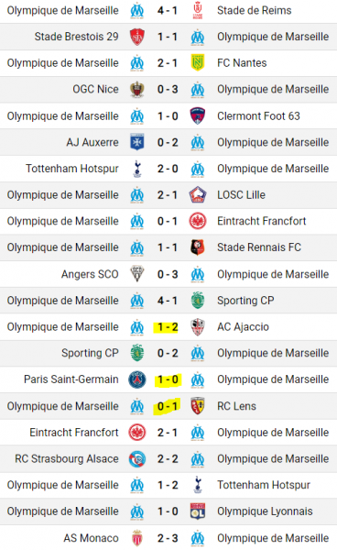This screenshot has height=550, width=337.
Task: Click the Stade Rennais FC crest
Action: coord(198,247)
